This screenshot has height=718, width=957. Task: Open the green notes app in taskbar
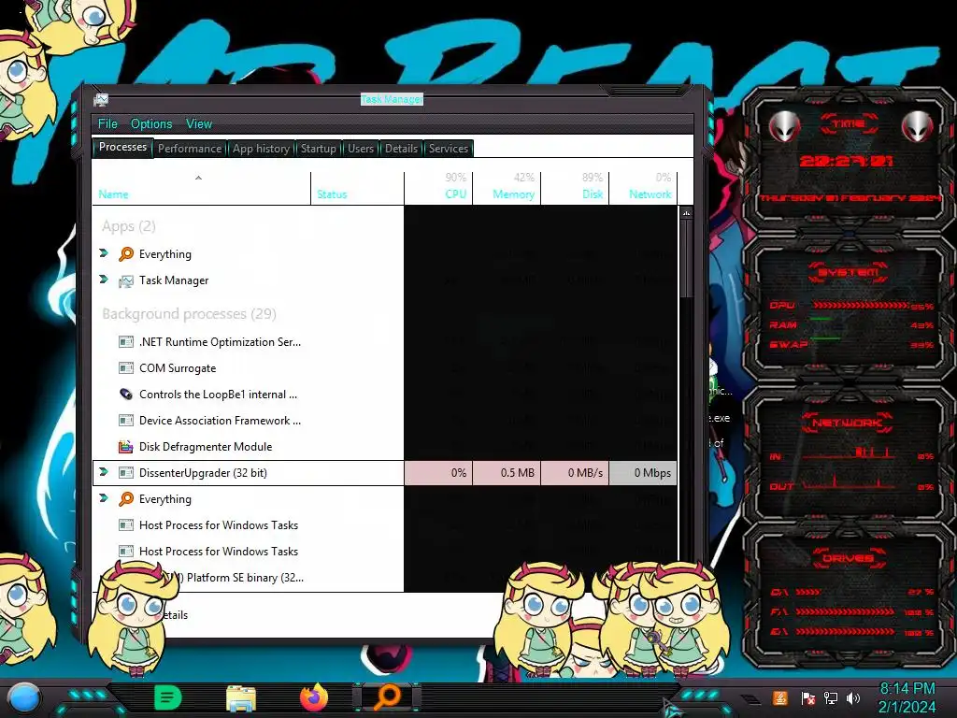(x=168, y=697)
